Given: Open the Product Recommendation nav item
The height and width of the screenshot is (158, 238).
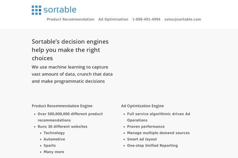Looking at the screenshot, I should tap(71, 19).
